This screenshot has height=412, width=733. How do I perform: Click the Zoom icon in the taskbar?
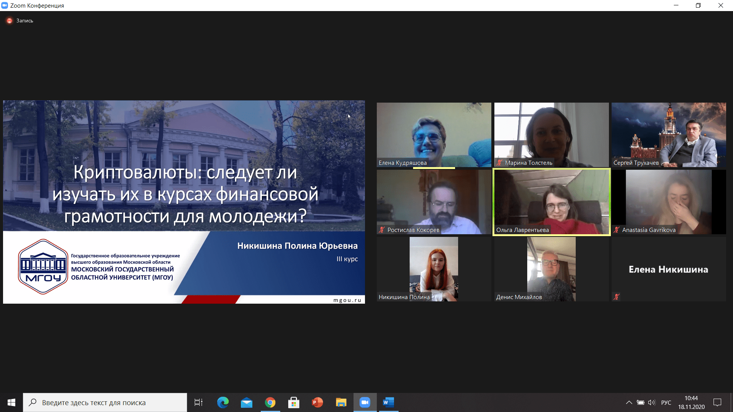click(365, 402)
